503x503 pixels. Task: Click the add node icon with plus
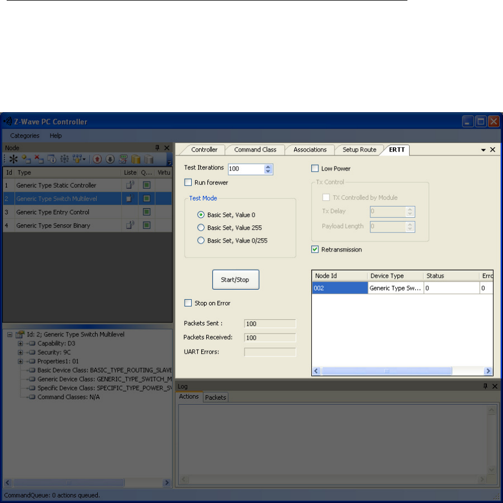(x=26, y=159)
